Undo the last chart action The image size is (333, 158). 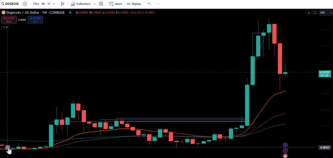[149, 4]
